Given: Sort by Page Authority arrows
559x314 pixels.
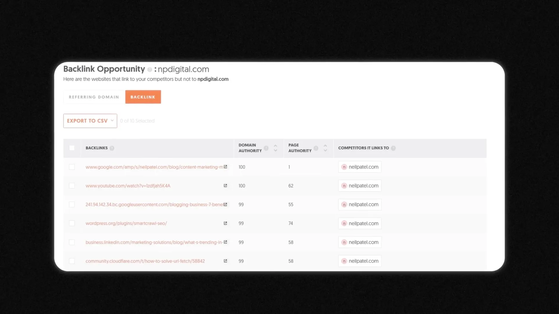Looking at the screenshot, I should (325, 148).
